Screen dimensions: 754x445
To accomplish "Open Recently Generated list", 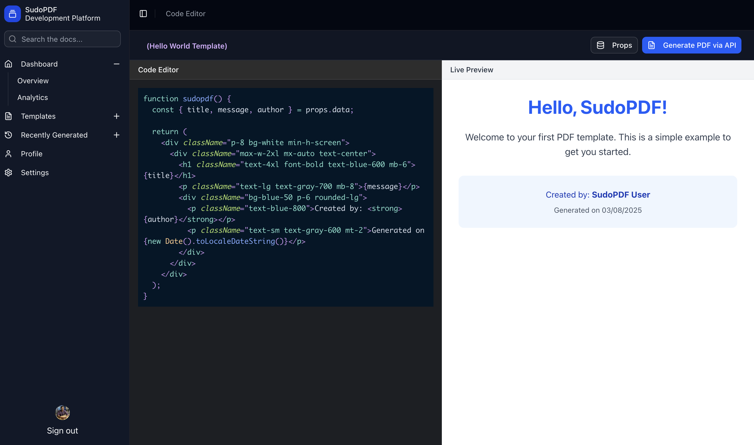I will (54, 135).
